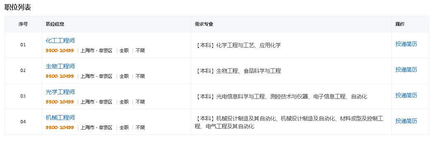Open the 化工工程师 job posting

[60, 41]
